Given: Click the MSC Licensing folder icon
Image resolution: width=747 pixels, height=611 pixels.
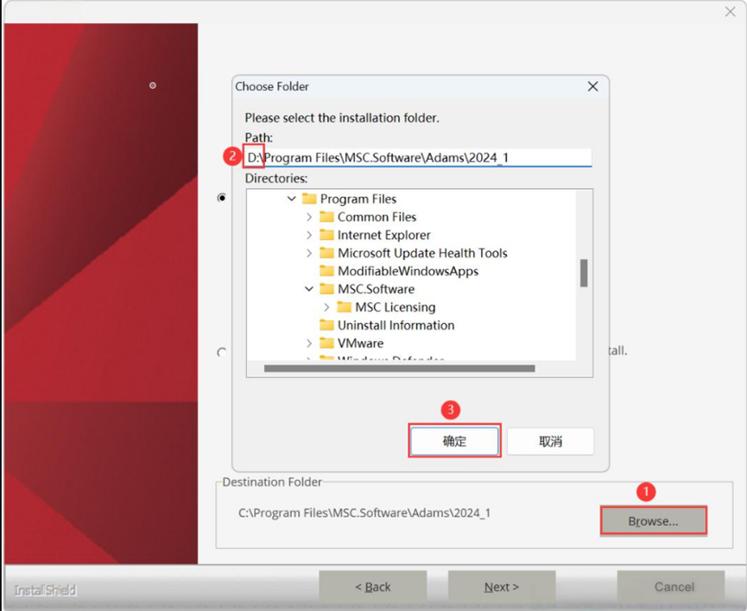Looking at the screenshot, I should (x=344, y=307).
